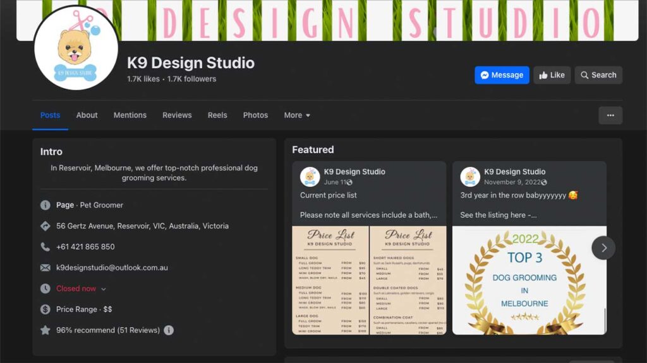Image resolution: width=647 pixels, height=363 pixels.
Task: Click the reviews info icon beside 51 Reviews
Action: tap(169, 330)
